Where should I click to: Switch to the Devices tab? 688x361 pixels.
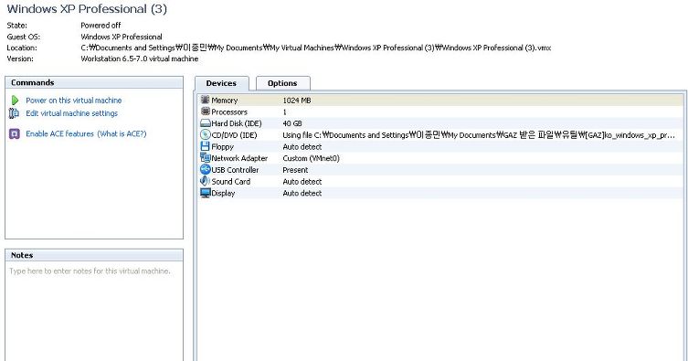[x=221, y=83]
